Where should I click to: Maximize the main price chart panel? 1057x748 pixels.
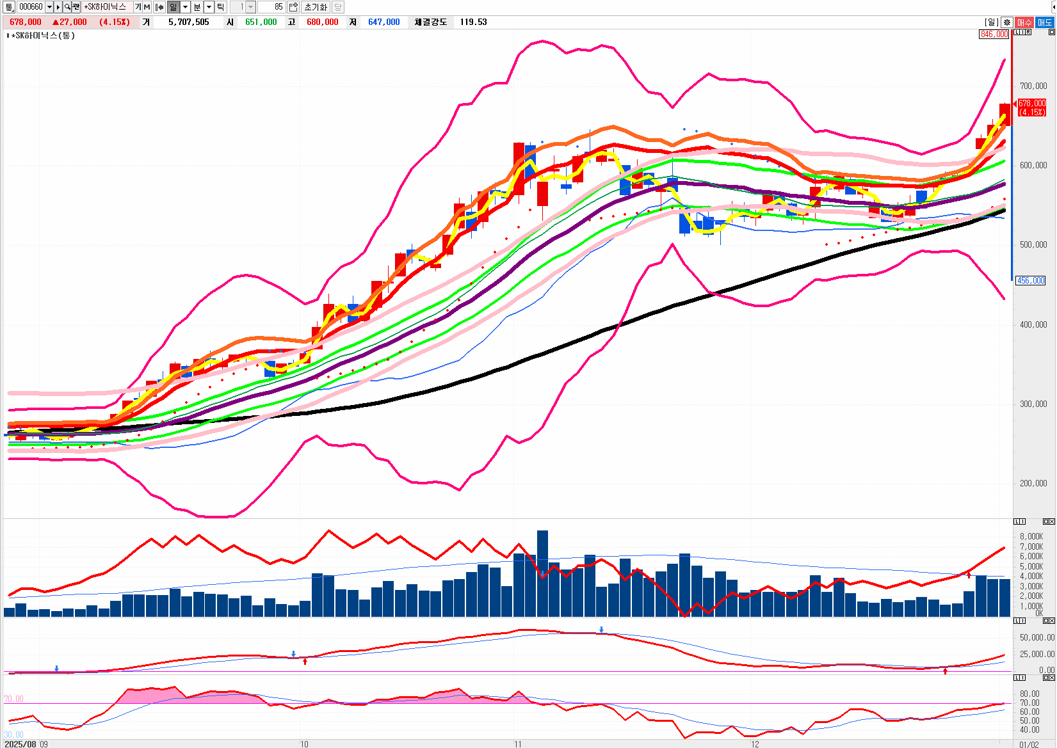pyautogui.click(x=1051, y=32)
